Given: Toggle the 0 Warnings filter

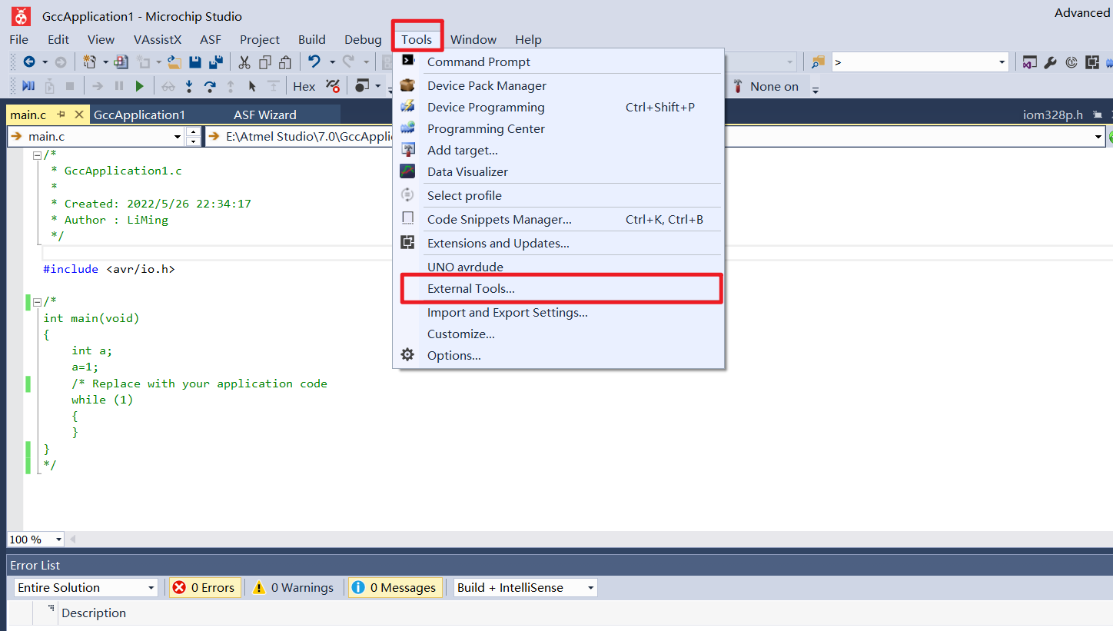Looking at the screenshot, I should coord(294,588).
